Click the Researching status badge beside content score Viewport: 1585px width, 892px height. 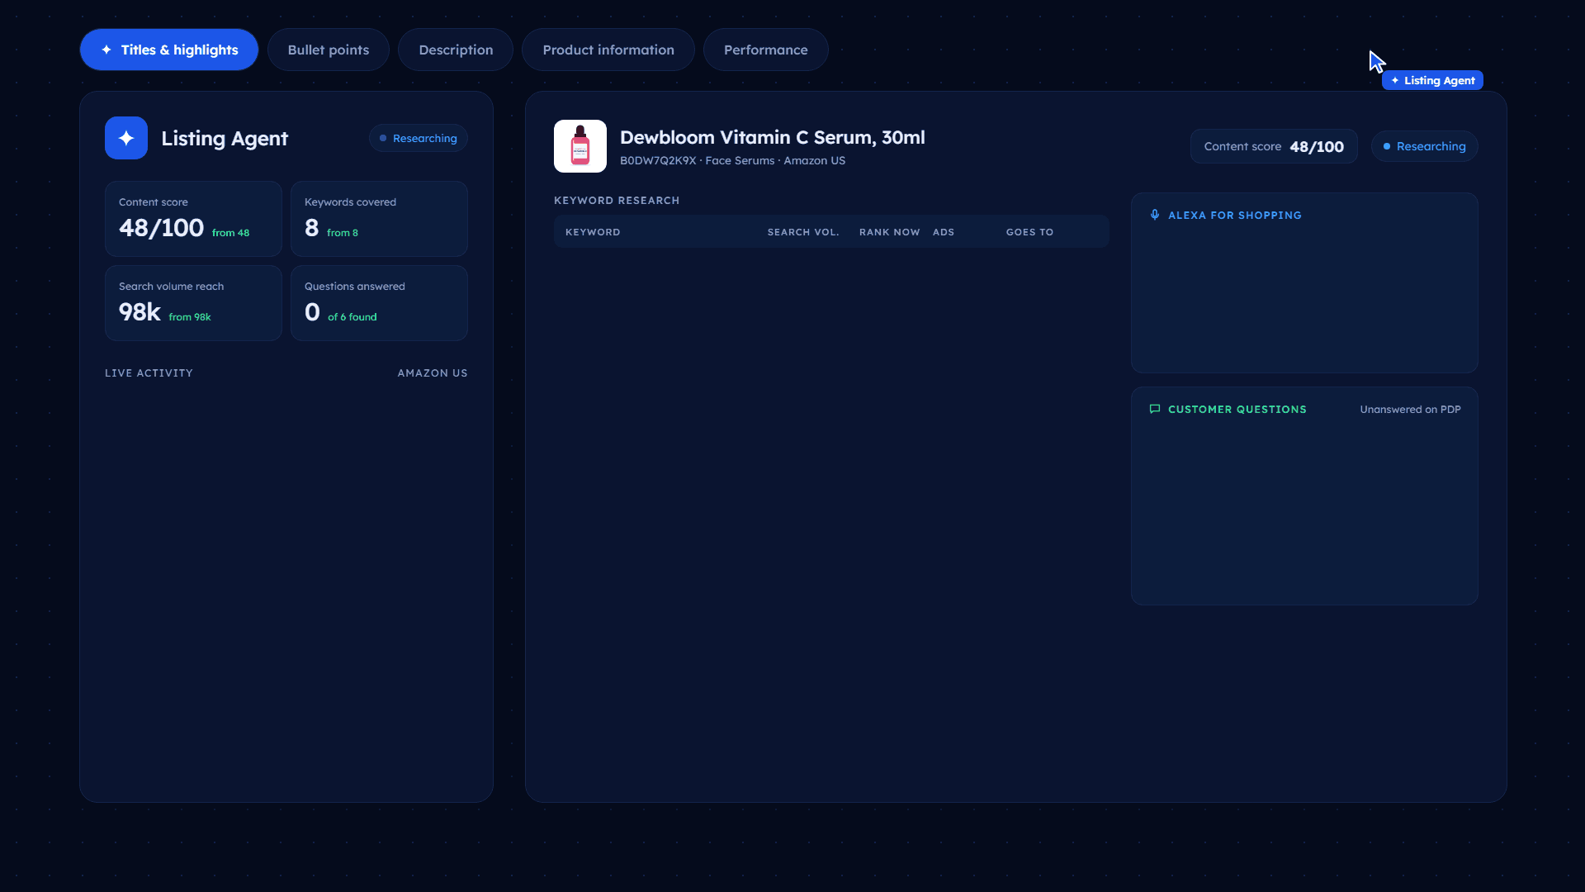point(1425,146)
